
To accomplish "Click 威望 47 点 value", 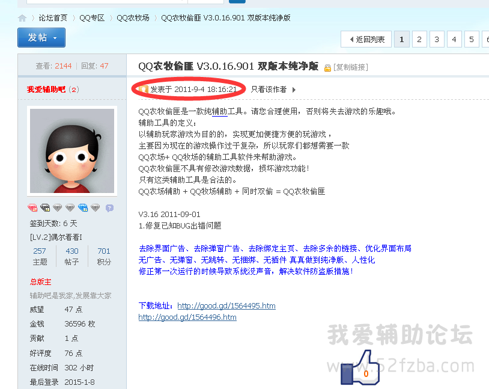I will click(x=74, y=310).
